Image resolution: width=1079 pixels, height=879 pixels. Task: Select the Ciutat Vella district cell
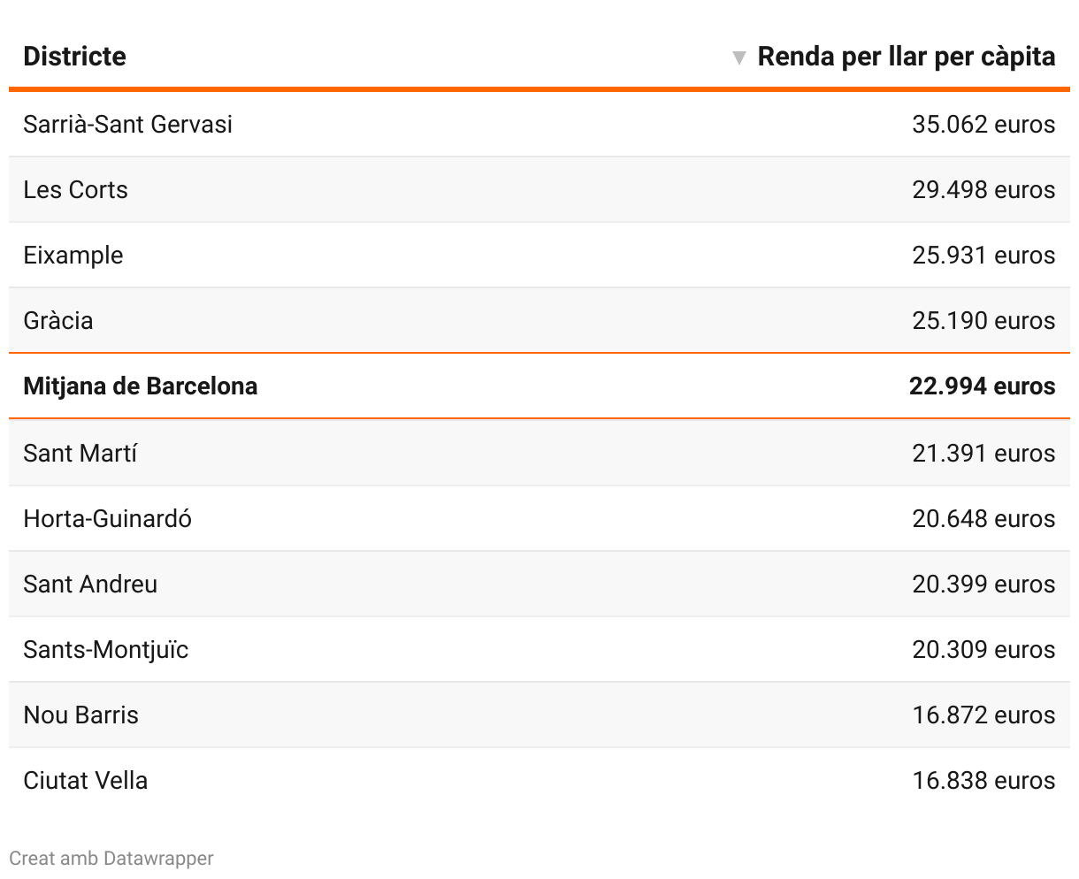tap(86, 780)
